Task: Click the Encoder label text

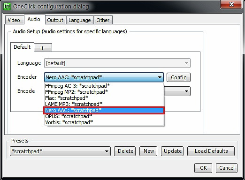Action: (x=27, y=77)
